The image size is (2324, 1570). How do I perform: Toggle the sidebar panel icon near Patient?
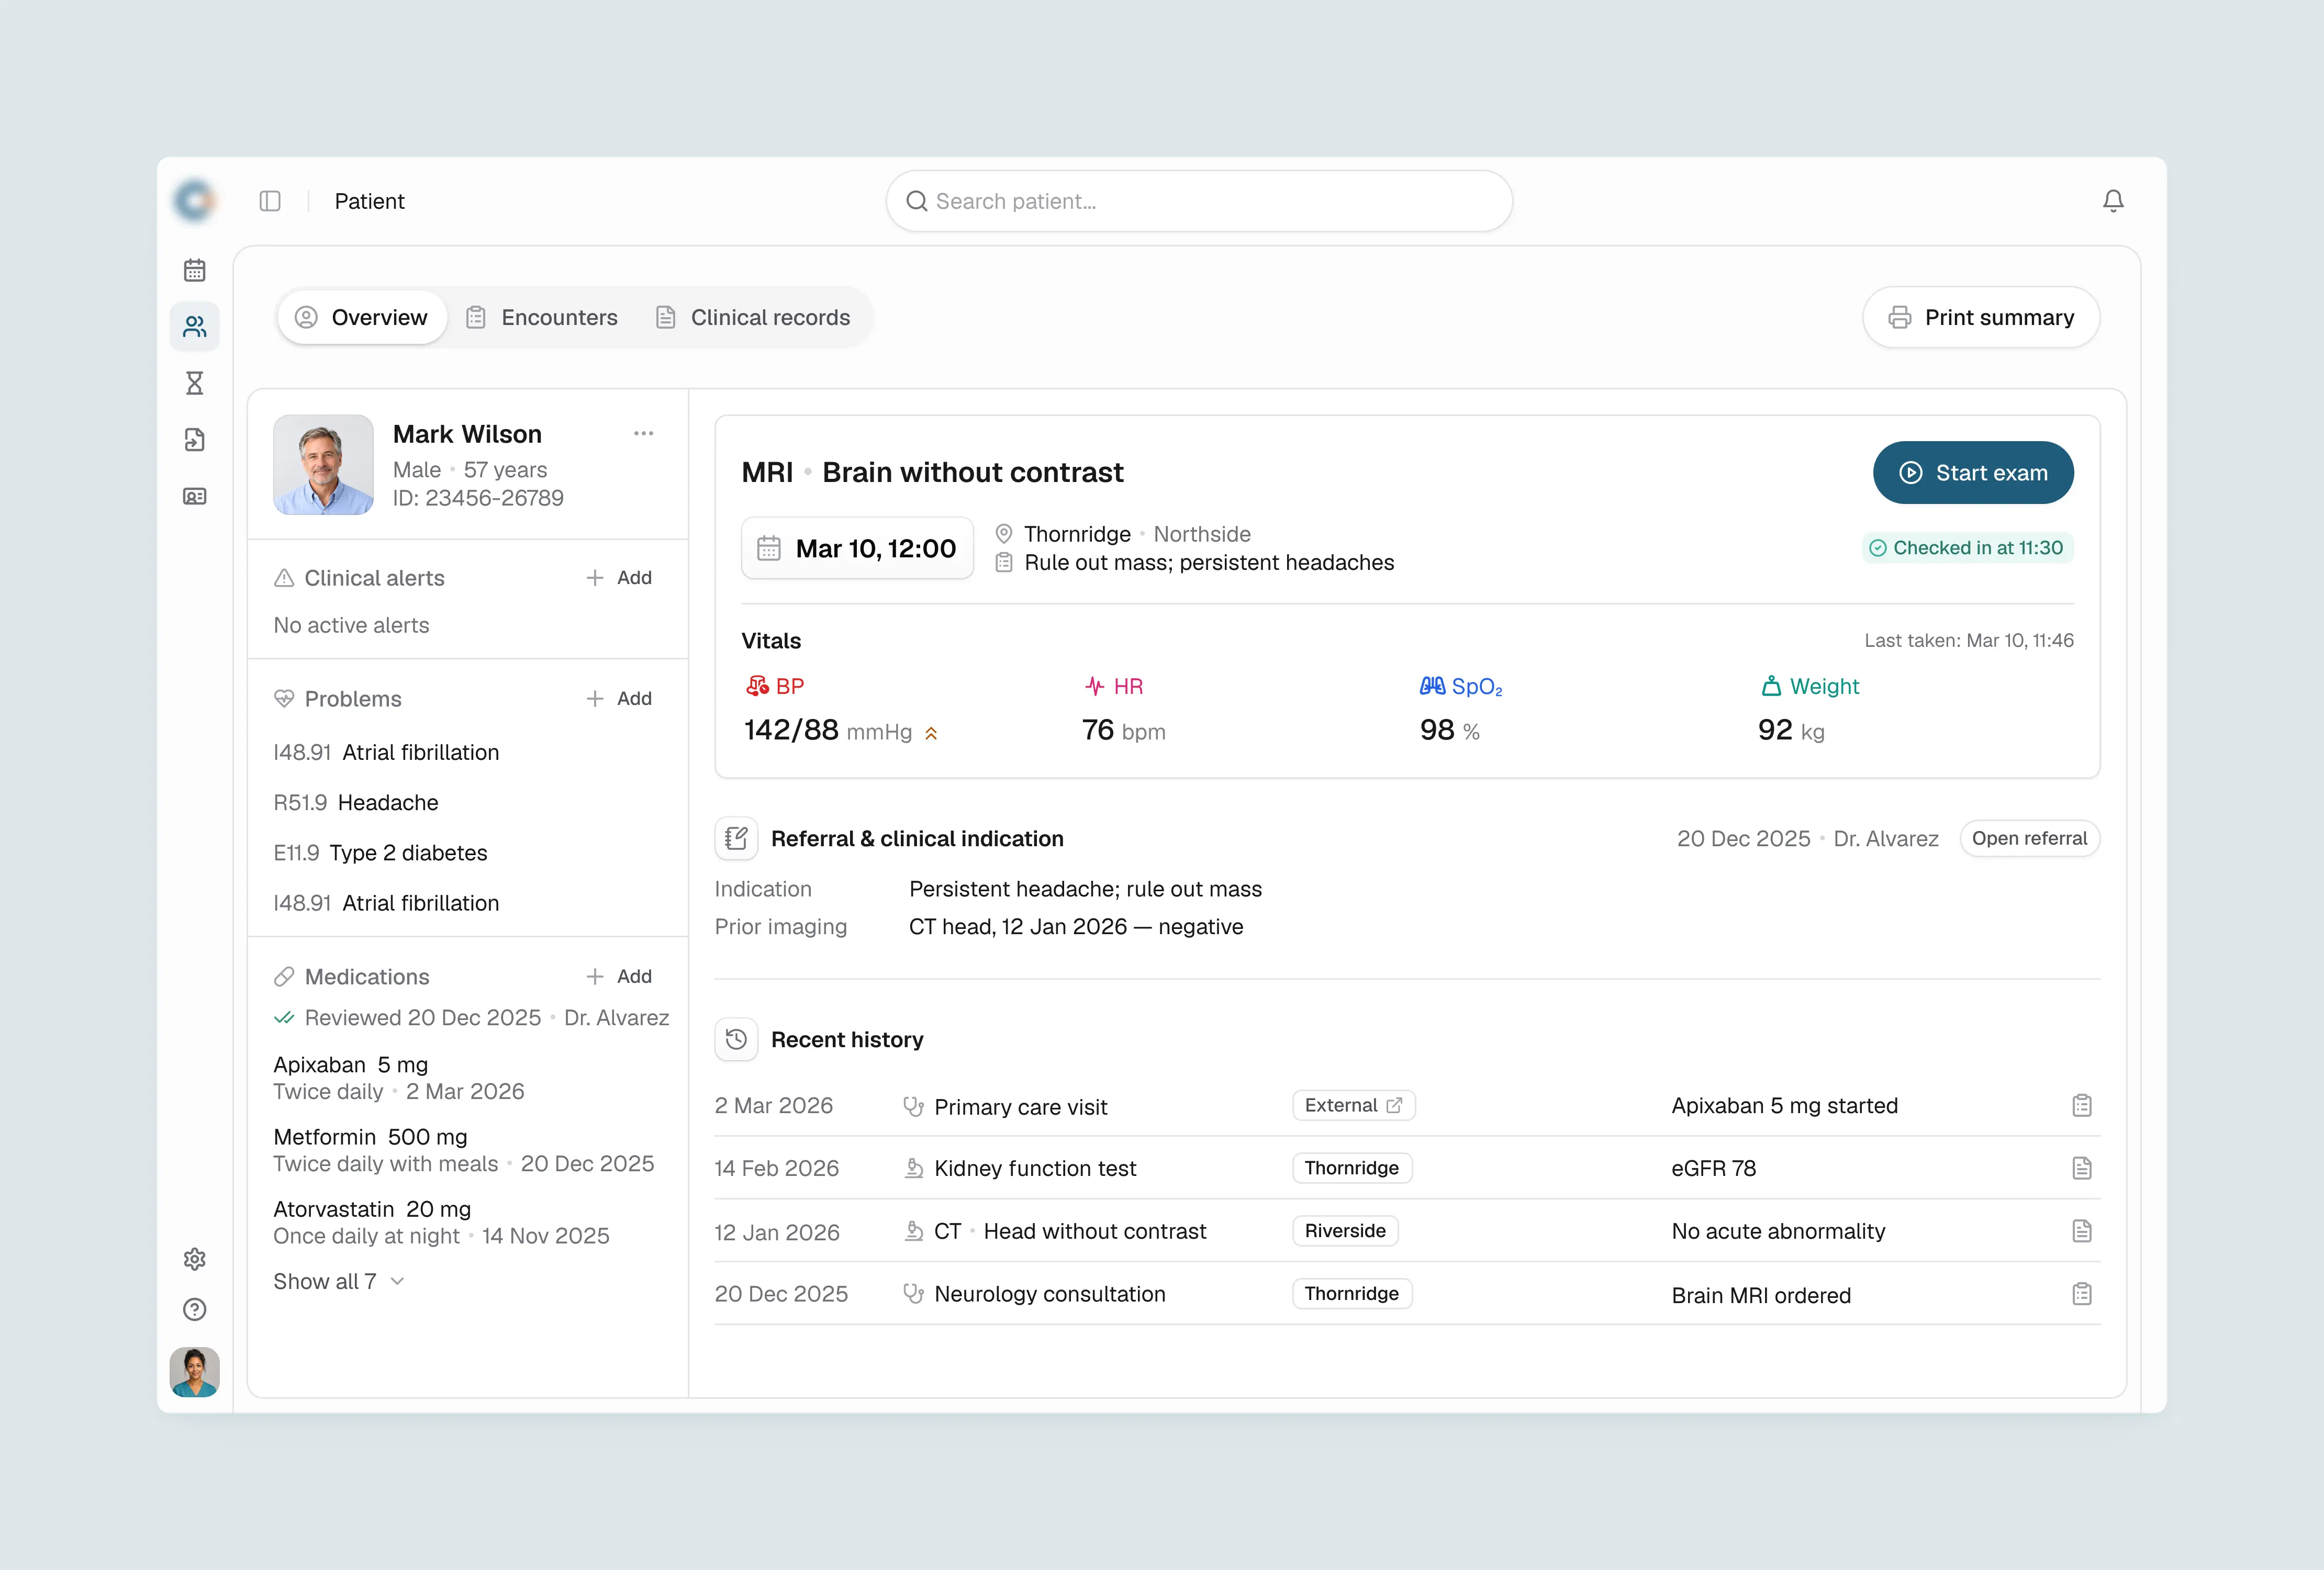(270, 201)
